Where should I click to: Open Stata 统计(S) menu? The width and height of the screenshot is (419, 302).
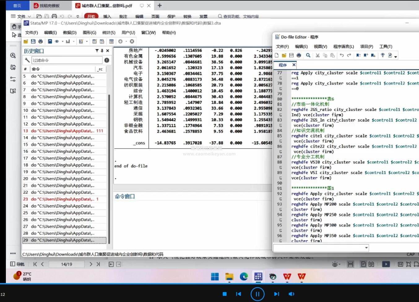coord(109,32)
